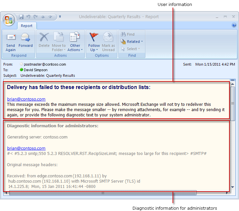Open the Customize Quick Access Toolbar arrow

pyautogui.click(x=60, y=16)
